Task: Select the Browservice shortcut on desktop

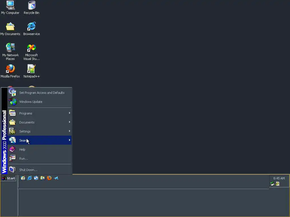Action: [31, 29]
